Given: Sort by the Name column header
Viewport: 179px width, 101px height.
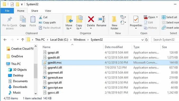Looking at the screenshot, I should click(46, 47).
